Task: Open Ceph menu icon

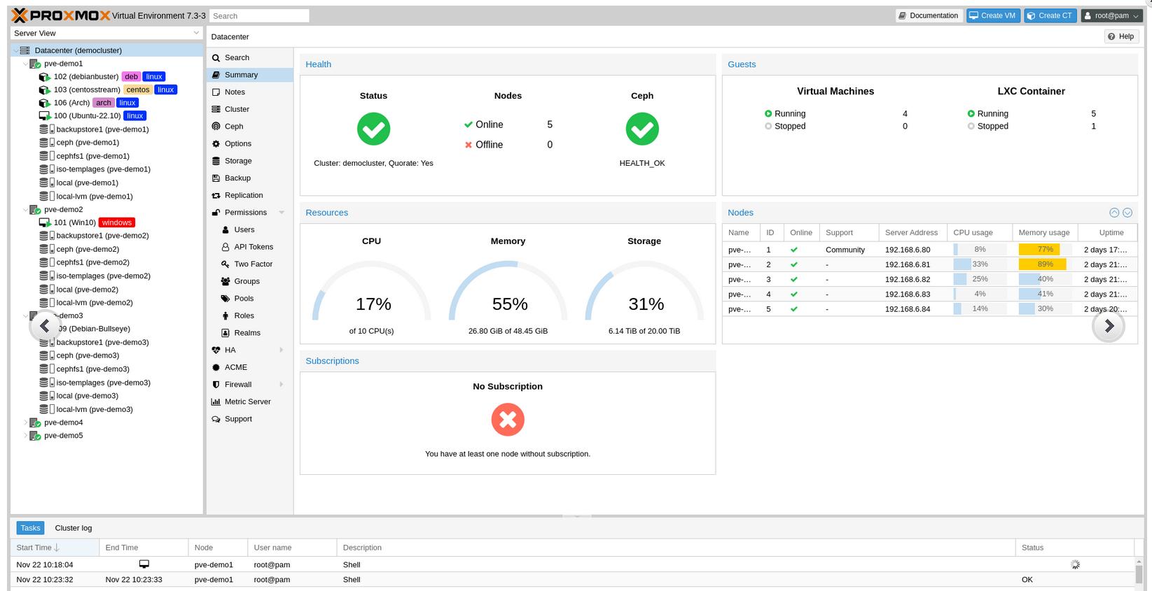Action: [x=216, y=127]
